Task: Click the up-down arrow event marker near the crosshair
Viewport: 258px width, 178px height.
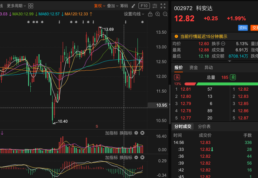Action: [x=125, y=22]
